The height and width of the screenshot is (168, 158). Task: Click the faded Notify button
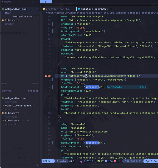point(19,148)
